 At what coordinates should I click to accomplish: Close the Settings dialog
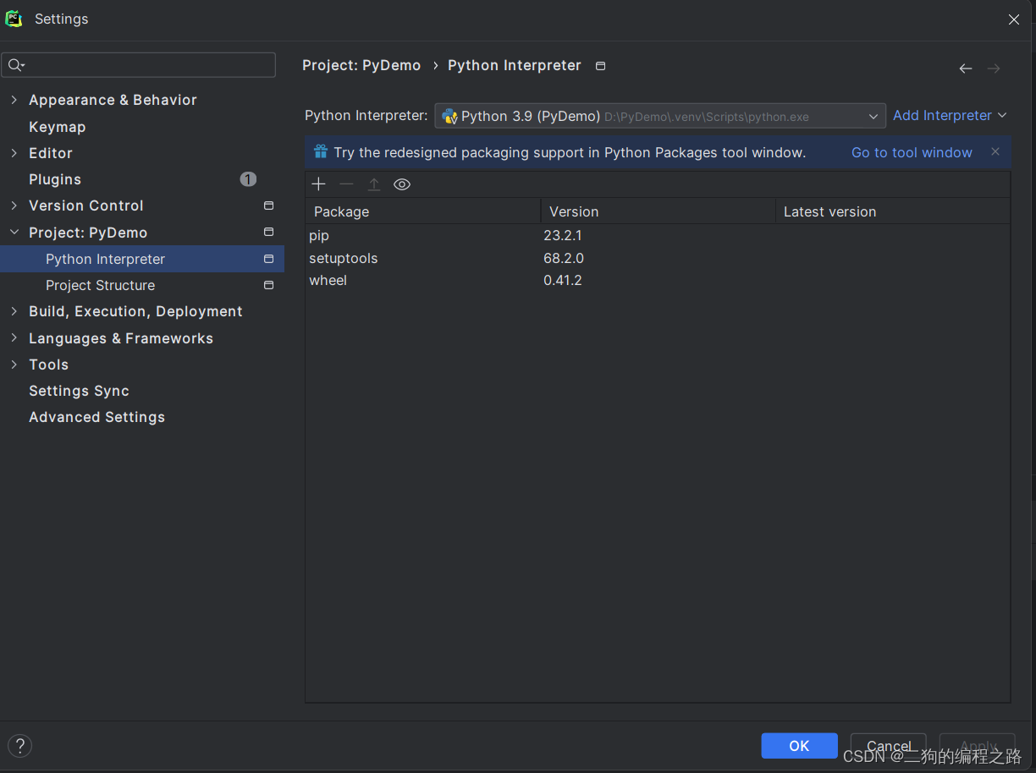[x=1014, y=19]
